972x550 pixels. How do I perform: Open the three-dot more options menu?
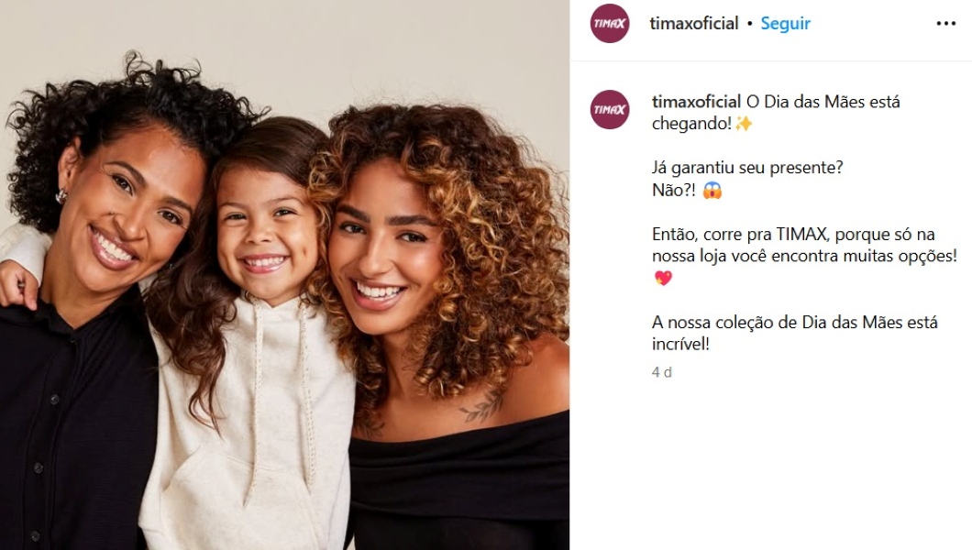click(x=946, y=24)
